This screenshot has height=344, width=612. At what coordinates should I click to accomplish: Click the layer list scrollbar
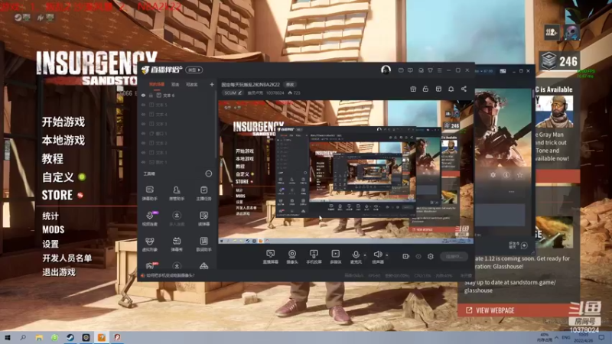215,123
